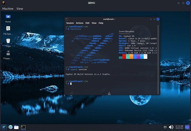The image size is (191, 131).
Task: Open the terminal View menu
Action: click(94, 23)
